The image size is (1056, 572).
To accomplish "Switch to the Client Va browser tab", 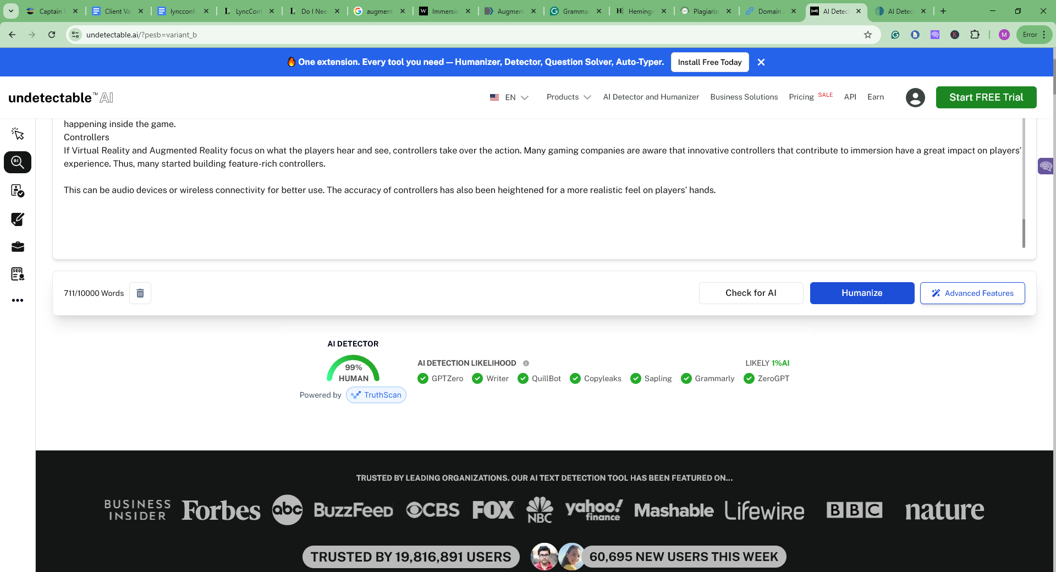I will [x=117, y=11].
